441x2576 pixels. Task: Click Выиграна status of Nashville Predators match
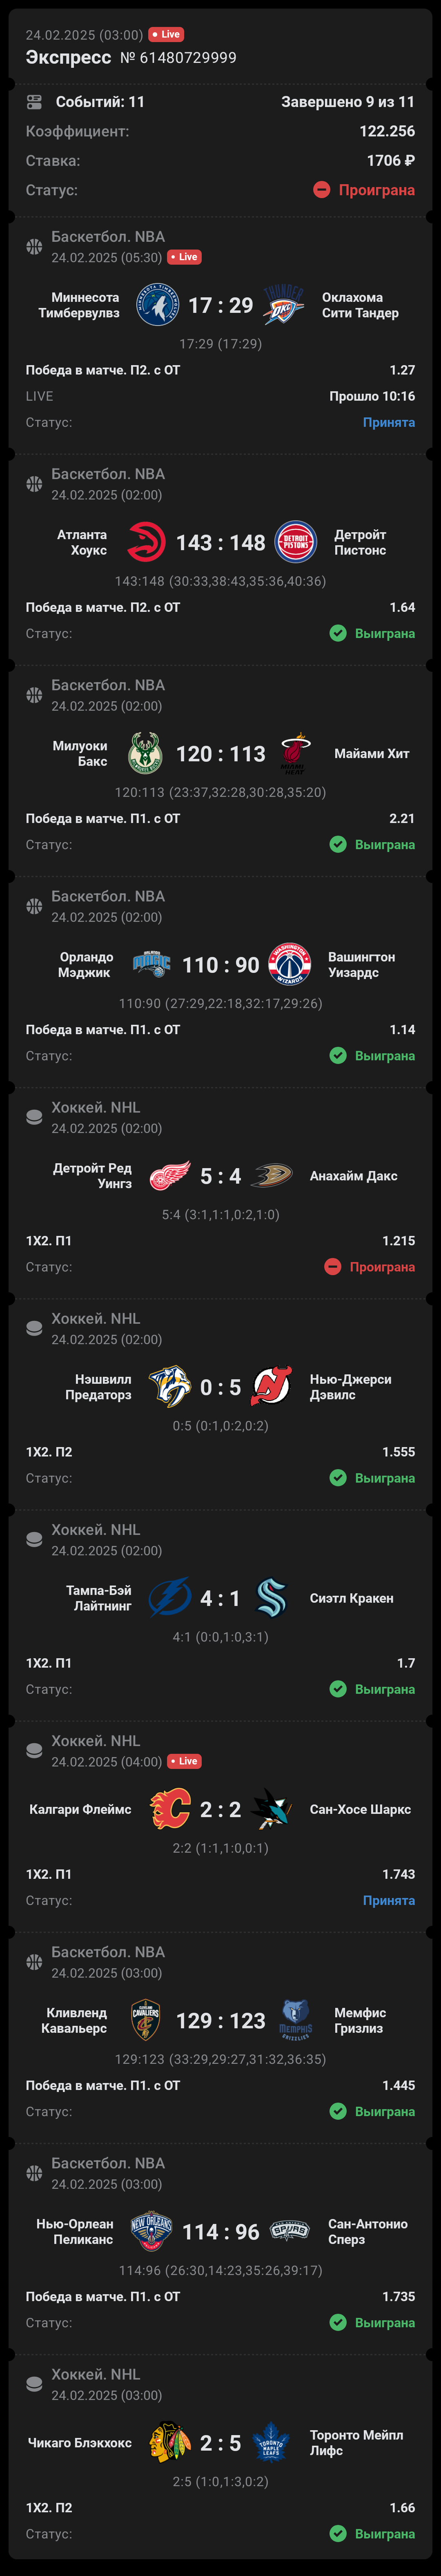pyautogui.click(x=372, y=1478)
